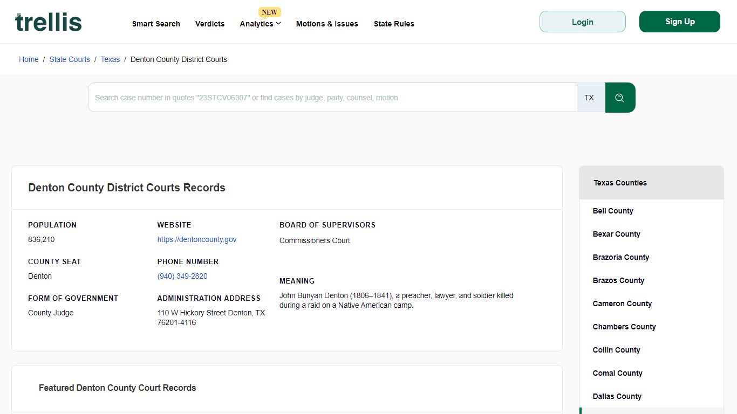Open Texas breadcrumb link

110,59
